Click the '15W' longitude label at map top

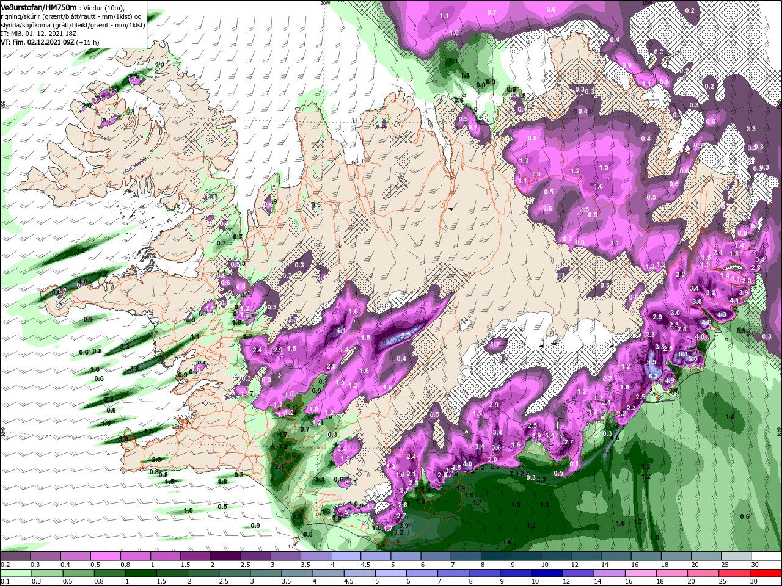click(647, 3)
